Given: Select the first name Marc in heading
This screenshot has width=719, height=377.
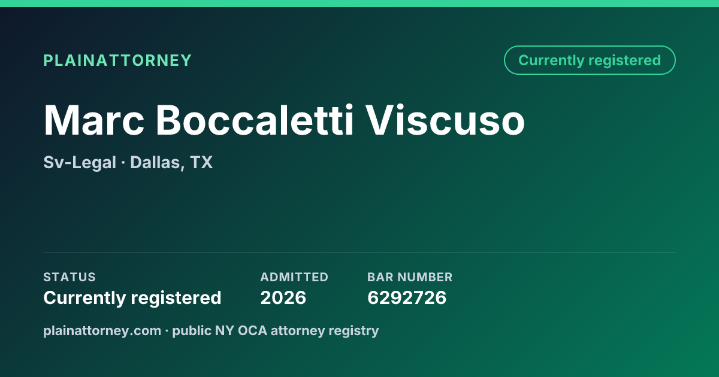Looking at the screenshot, I should coord(93,120).
